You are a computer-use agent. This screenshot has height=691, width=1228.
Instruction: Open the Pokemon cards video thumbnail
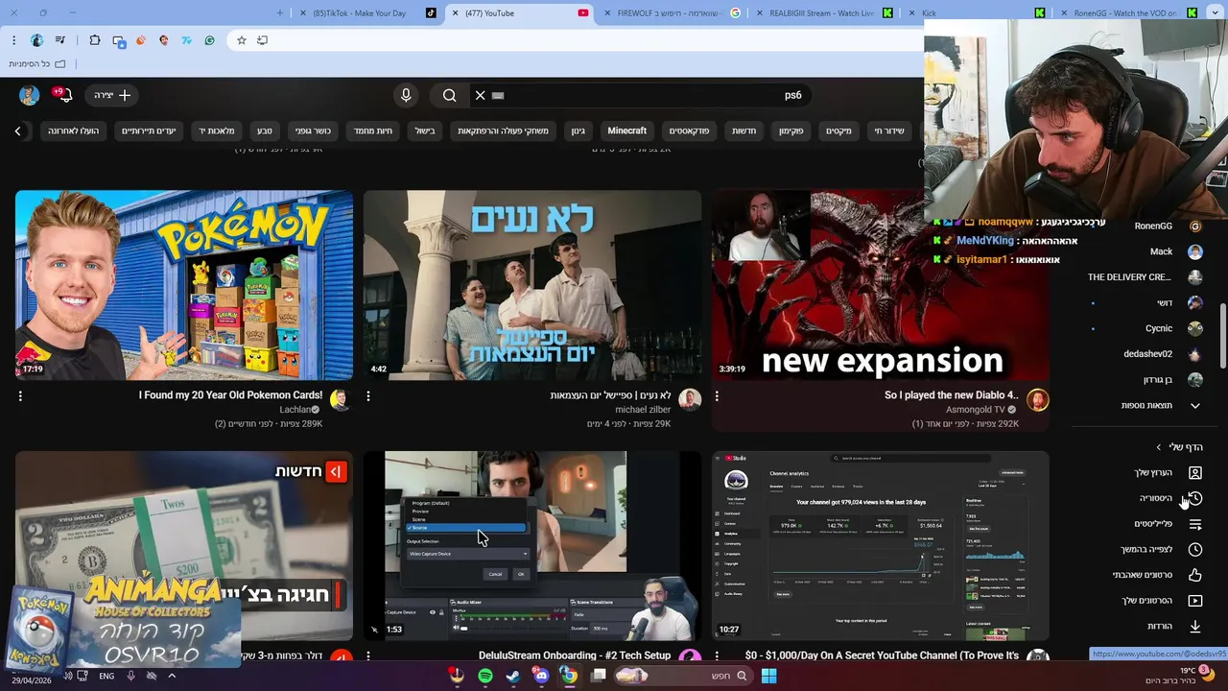pos(184,285)
